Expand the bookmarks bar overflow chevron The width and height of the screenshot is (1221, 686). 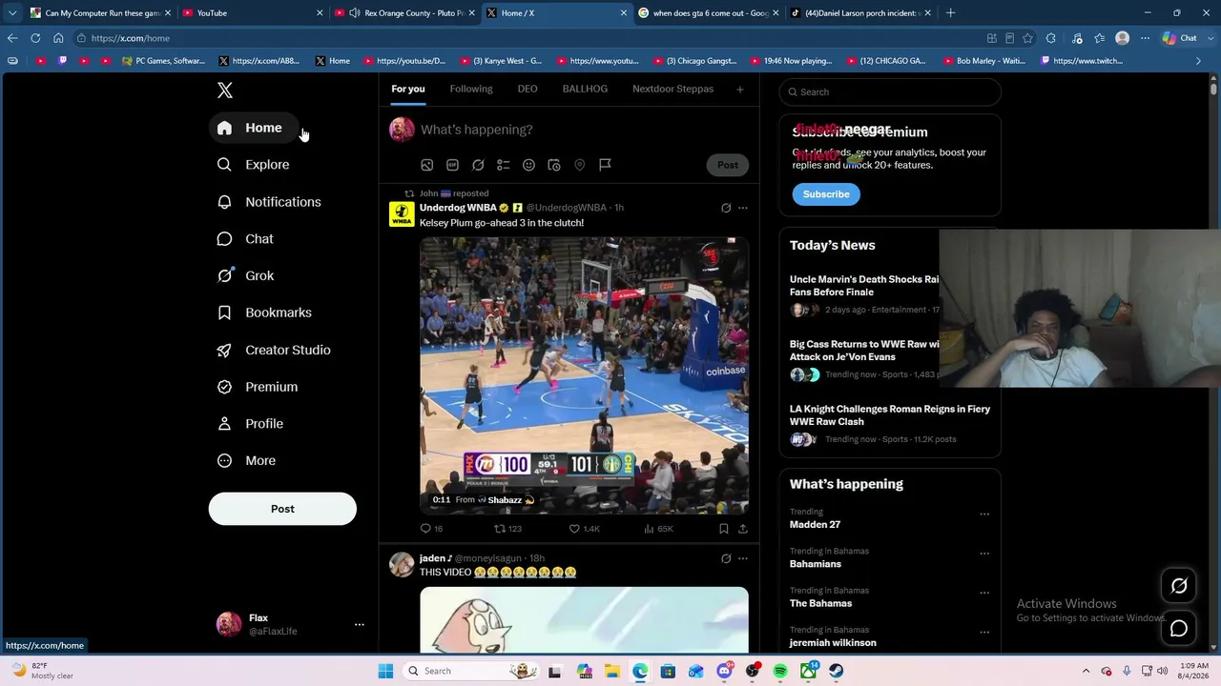point(1199,61)
